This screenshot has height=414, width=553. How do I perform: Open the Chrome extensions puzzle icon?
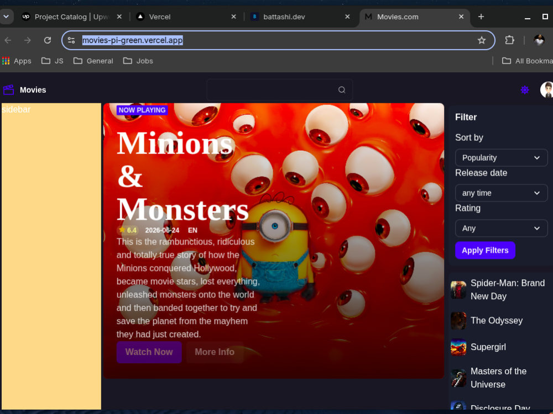point(509,40)
